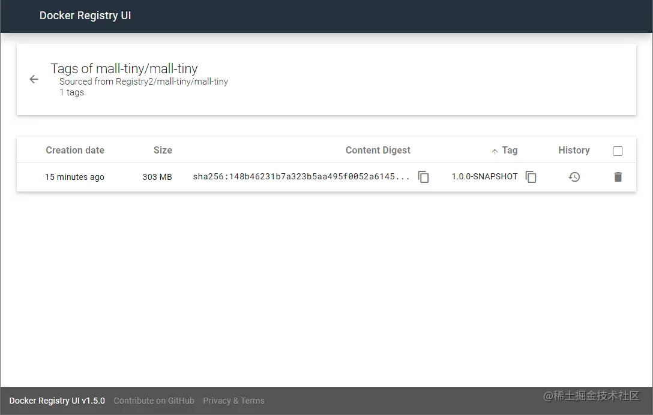Delete the 1.0.0-SNAPSHOT image with the trash icon

[x=618, y=177]
